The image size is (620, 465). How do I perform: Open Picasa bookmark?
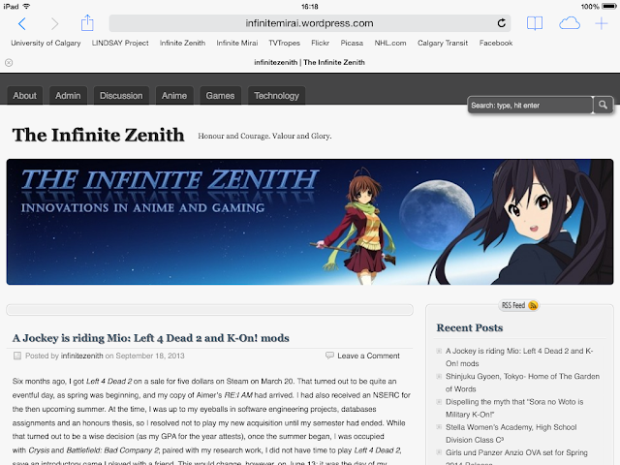(x=352, y=43)
